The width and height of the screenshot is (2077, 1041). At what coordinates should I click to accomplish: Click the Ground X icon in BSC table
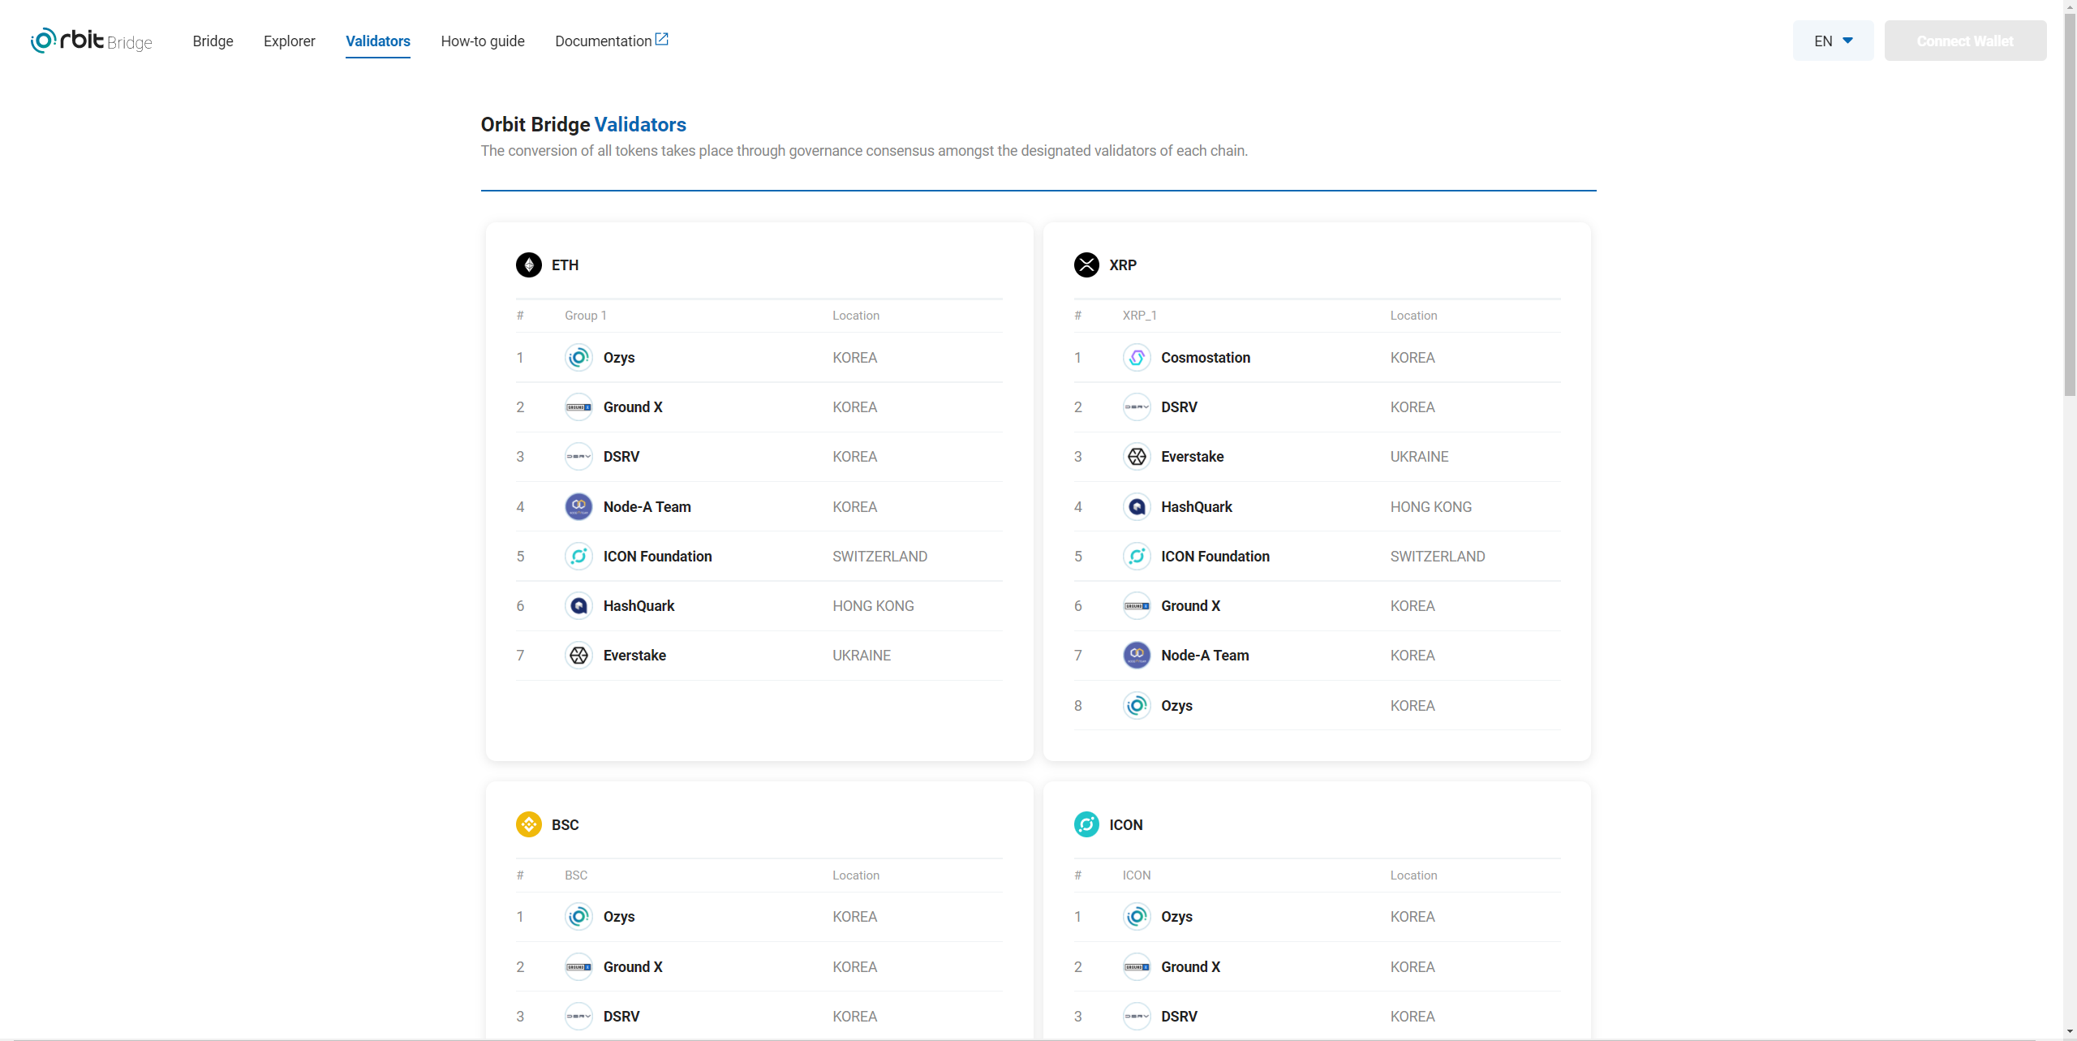[x=578, y=967]
